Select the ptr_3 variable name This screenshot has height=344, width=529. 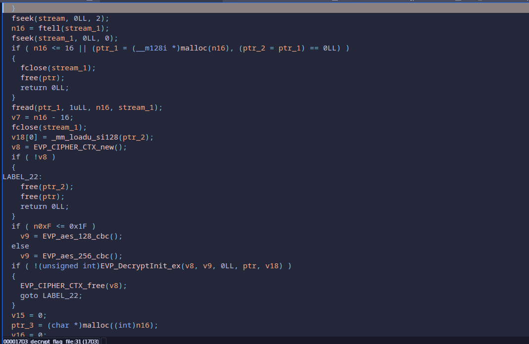(x=22, y=325)
